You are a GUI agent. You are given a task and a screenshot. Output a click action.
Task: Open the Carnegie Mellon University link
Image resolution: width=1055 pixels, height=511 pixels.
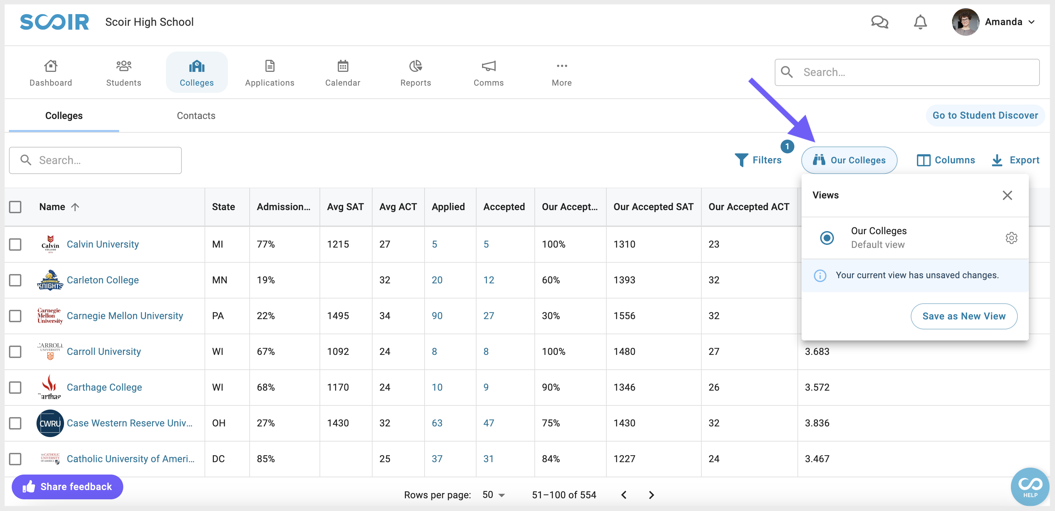pos(125,316)
